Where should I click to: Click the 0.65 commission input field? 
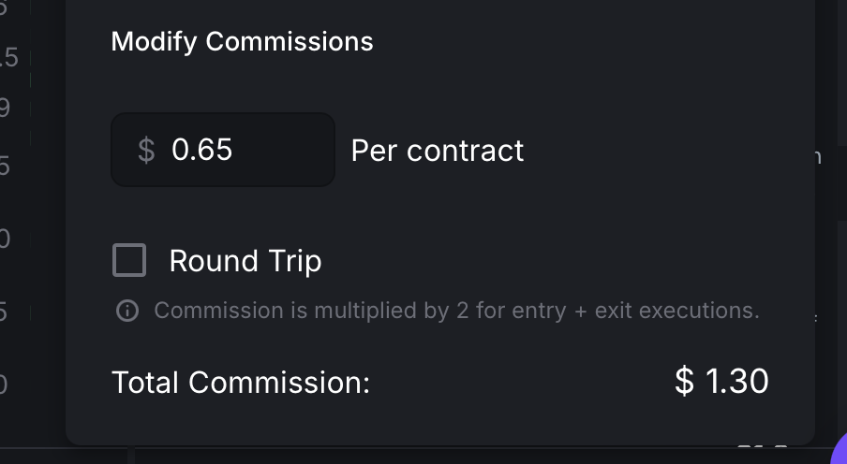[x=223, y=150]
